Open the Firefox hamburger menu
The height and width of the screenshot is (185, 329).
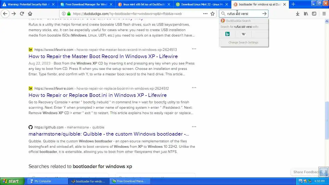(324, 14)
